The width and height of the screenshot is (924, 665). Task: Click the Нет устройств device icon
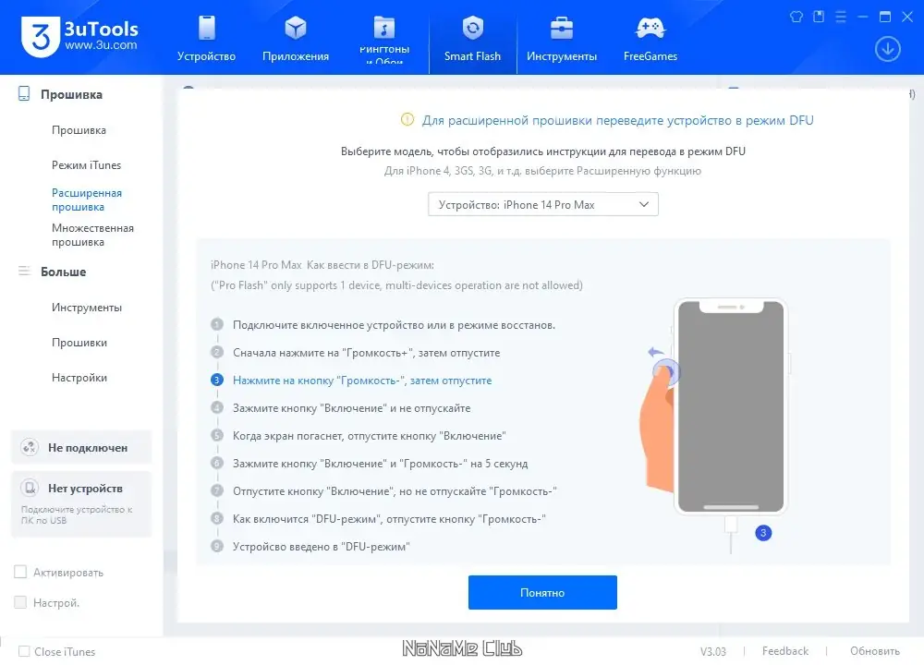[x=30, y=488]
